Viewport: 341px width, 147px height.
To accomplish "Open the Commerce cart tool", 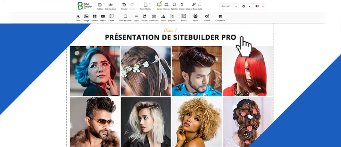I will (220, 18).
